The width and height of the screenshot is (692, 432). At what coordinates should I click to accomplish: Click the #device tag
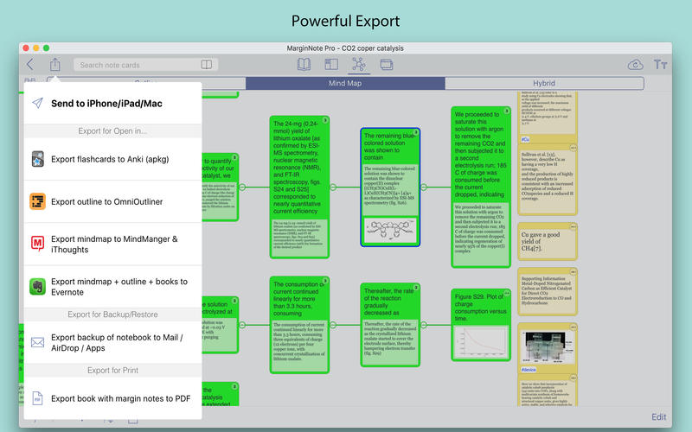click(529, 370)
